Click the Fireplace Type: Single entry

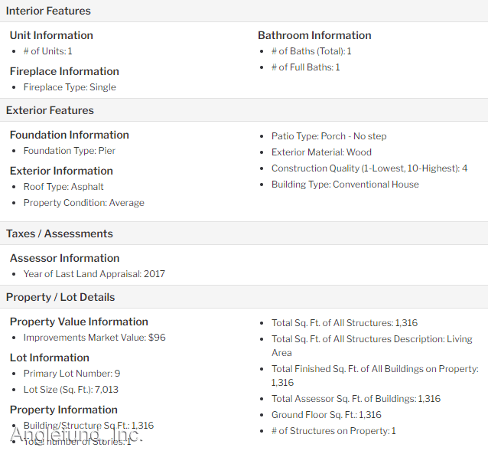[70, 87]
